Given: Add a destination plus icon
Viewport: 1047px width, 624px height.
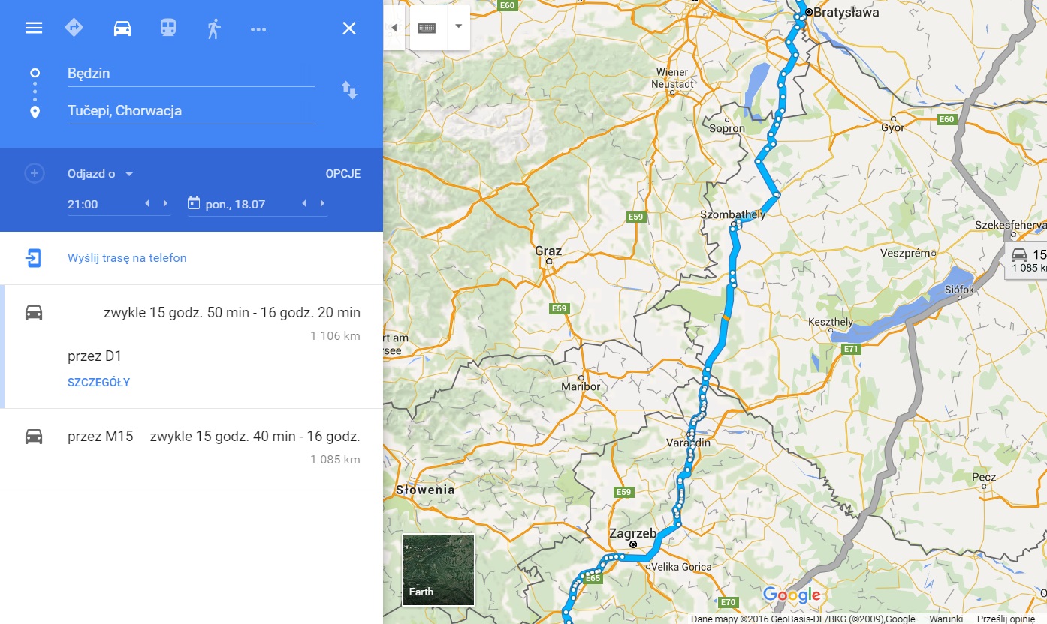Looking at the screenshot, I should pos(34,174).
